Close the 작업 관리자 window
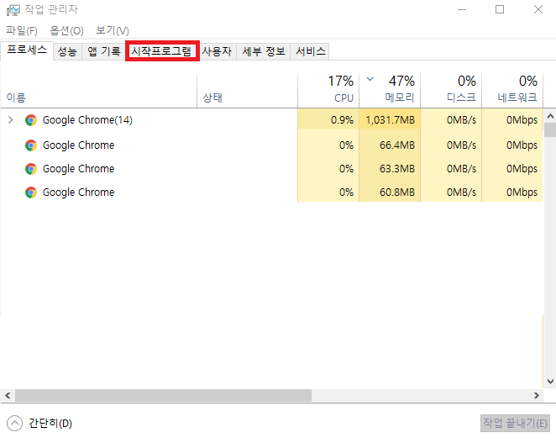 point(538,9)
